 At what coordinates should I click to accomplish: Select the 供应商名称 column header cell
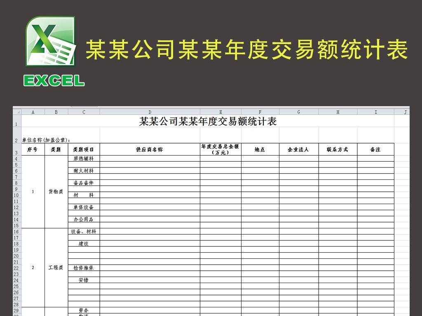(150, 149)
